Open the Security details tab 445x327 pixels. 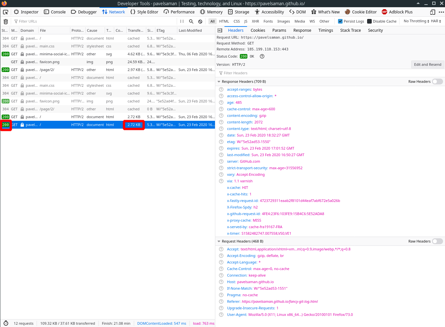coord(375,30)
